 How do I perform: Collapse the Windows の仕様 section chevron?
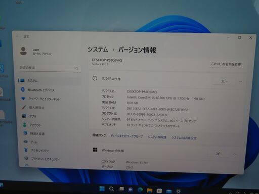click(234, 154)
